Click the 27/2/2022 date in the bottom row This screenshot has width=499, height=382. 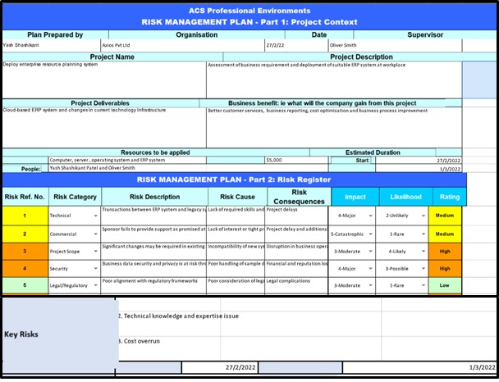tap(220, 367)
